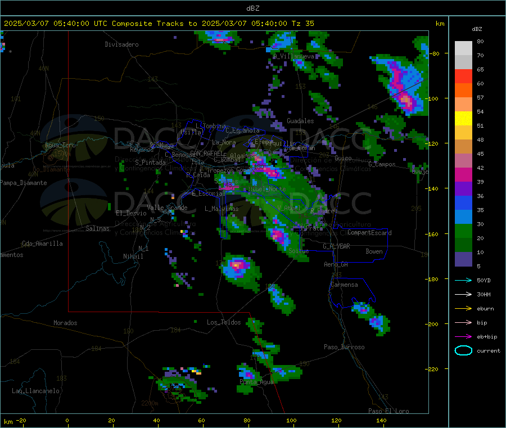The image size is (506, 428).
Task: Click the S_Pintada map label
Action: pyautogui.click(x=150, y=163)
